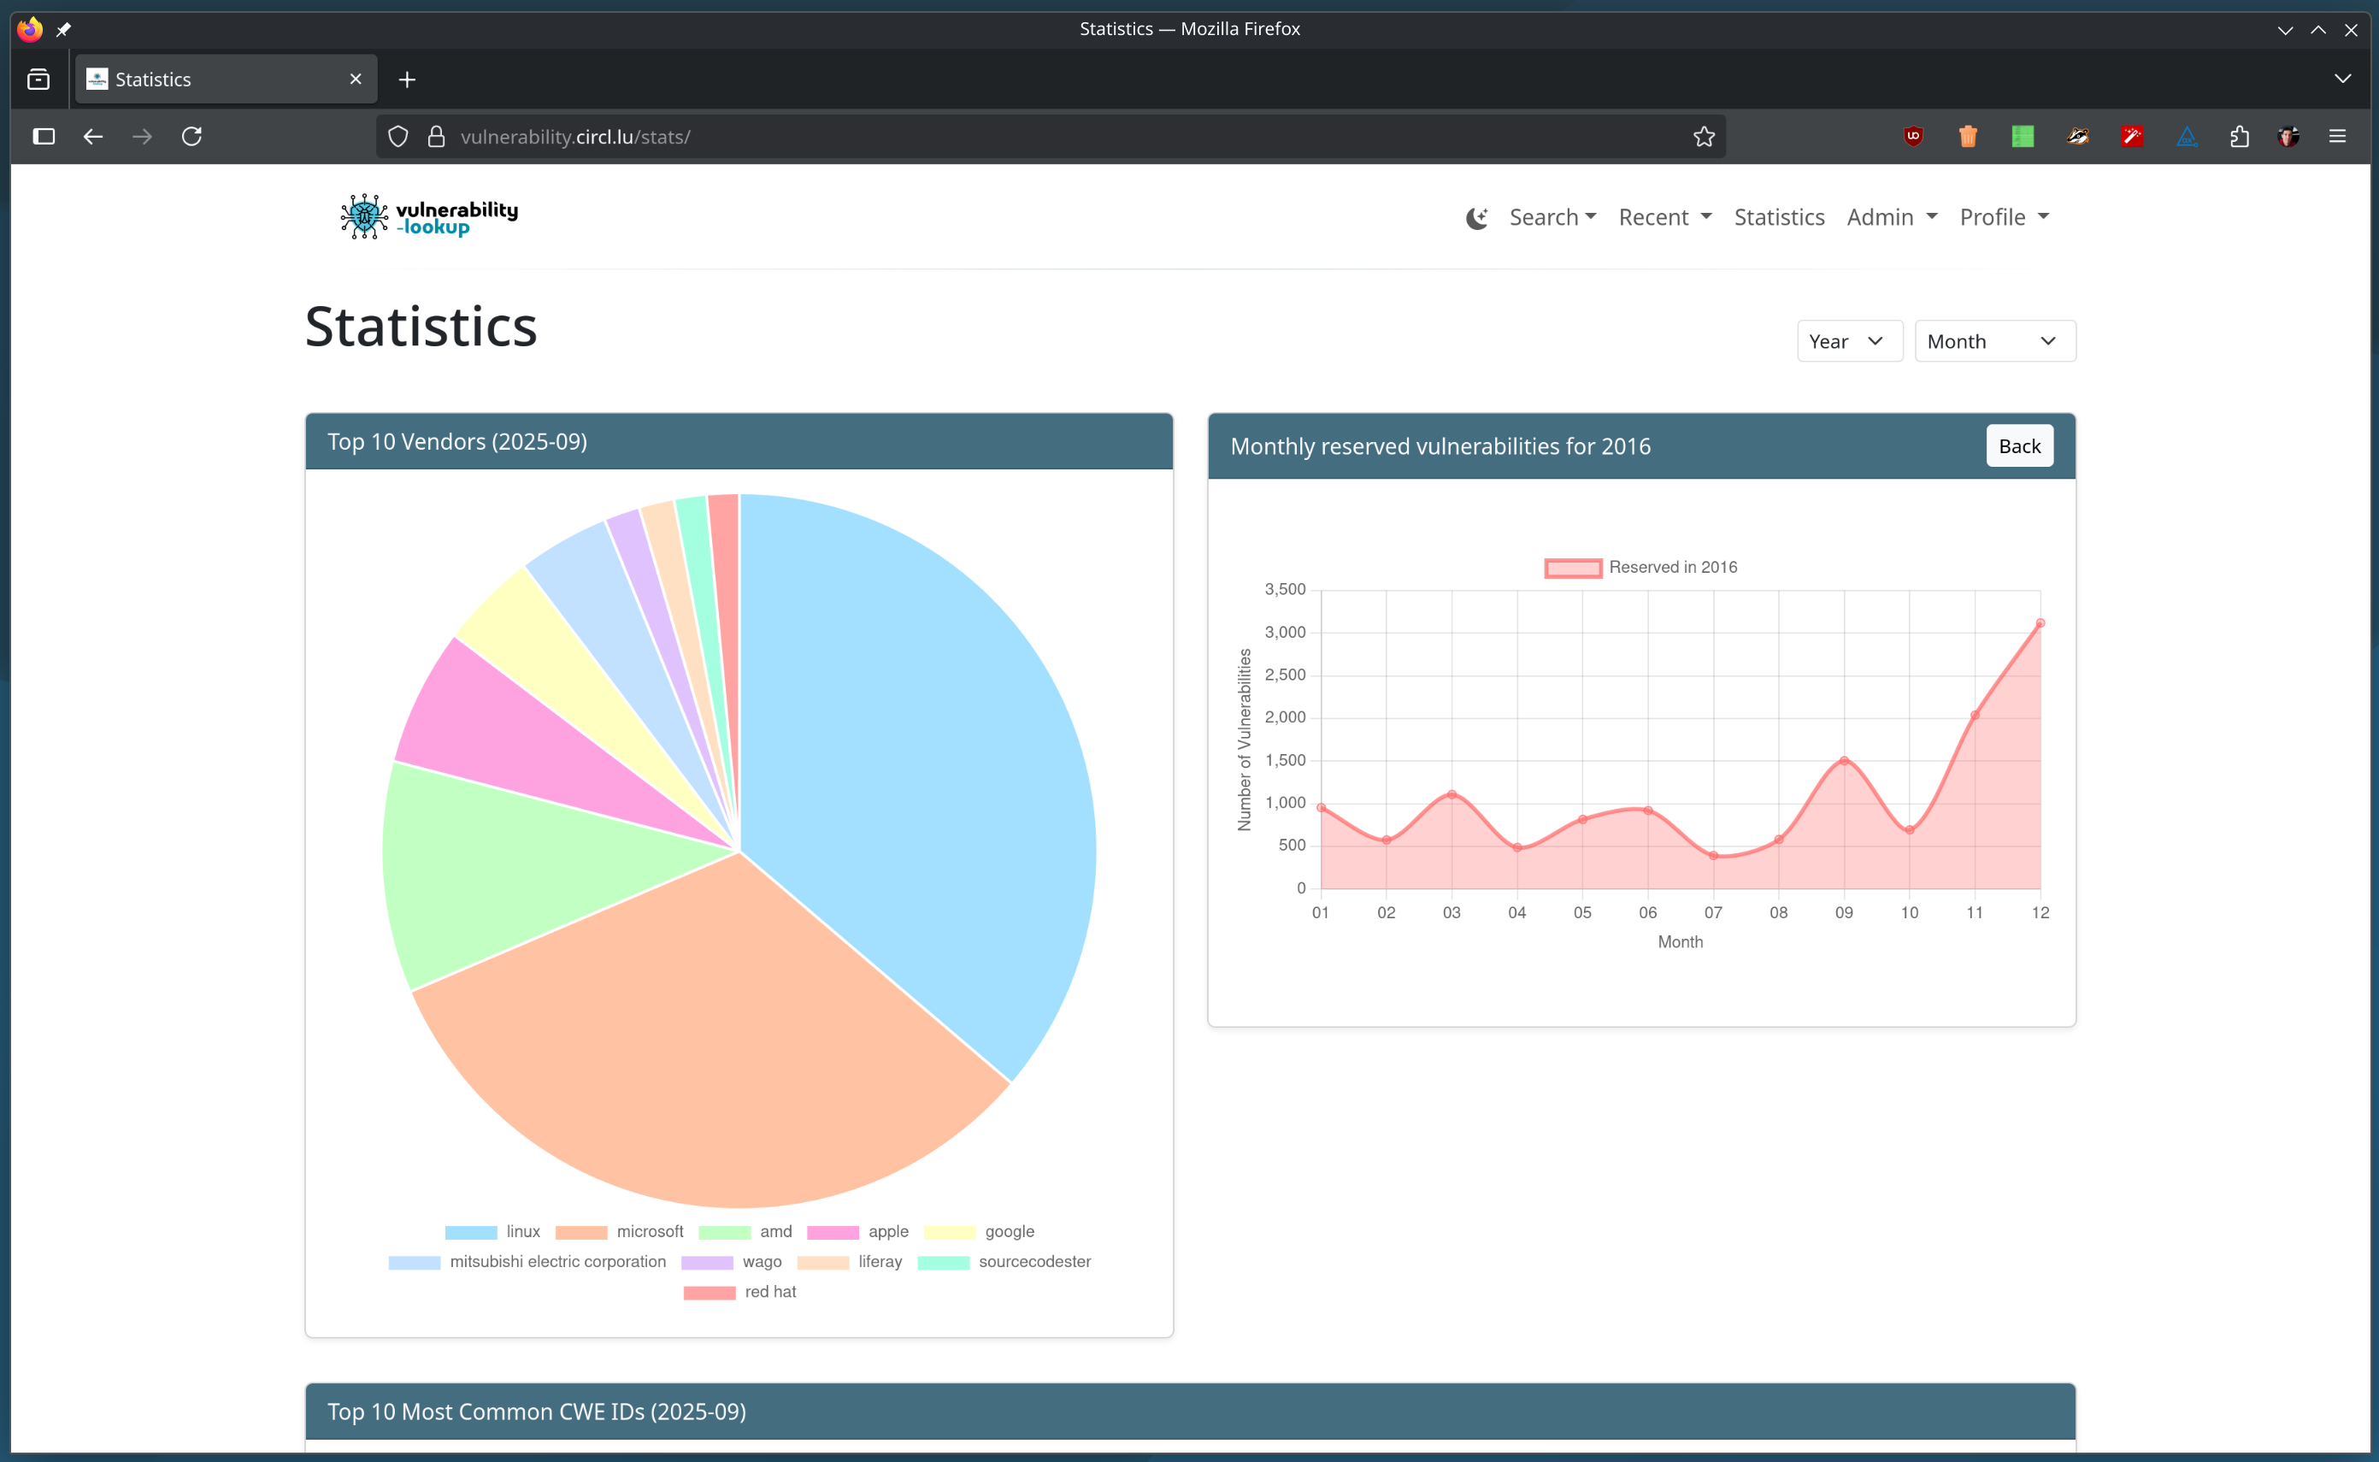Open the Firefox application menu

pyautogui.click(x=2339, y=136)
